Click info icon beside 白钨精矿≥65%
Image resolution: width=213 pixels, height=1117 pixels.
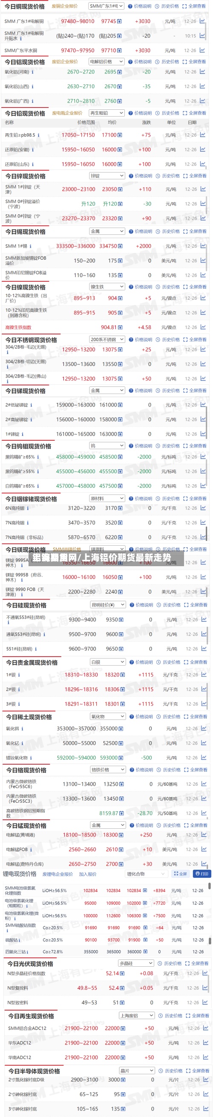tap(38, 486)
